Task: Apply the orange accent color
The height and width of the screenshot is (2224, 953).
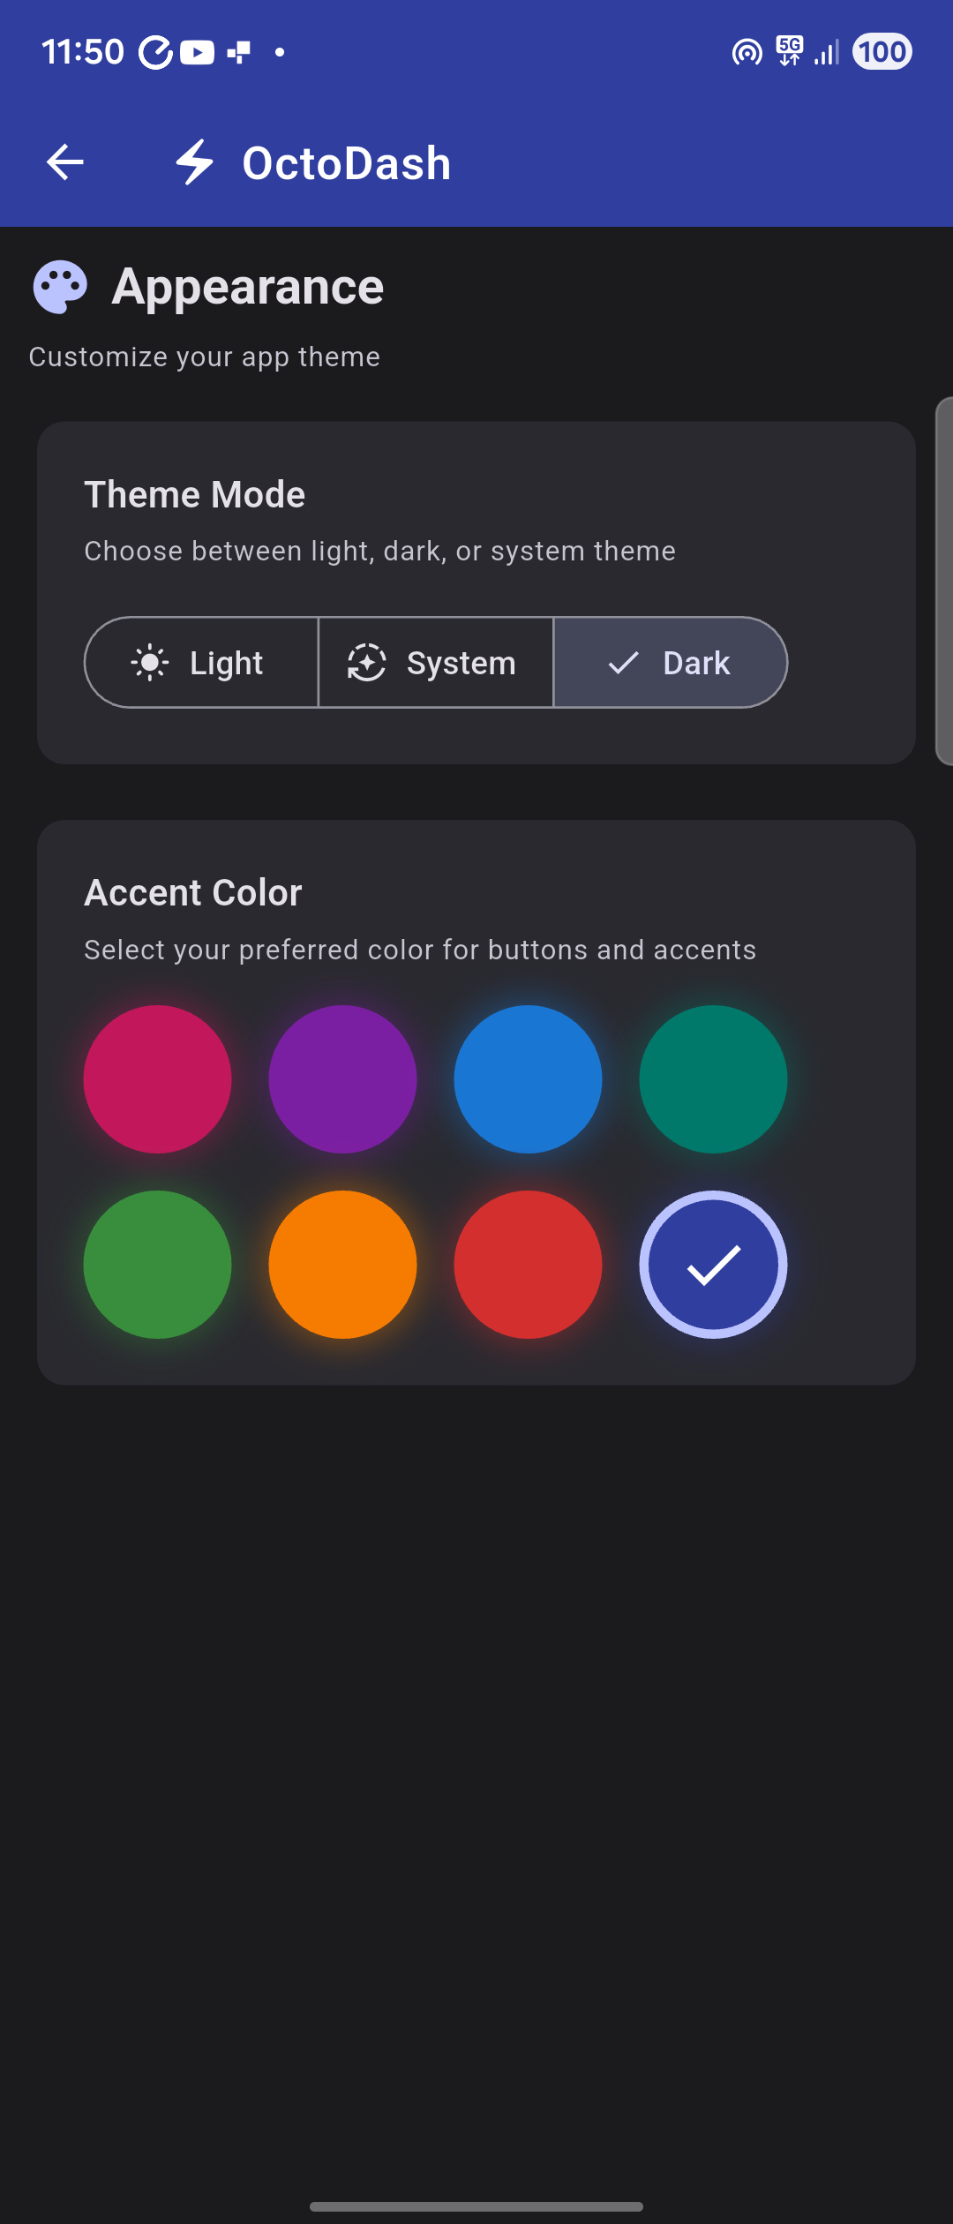Action: (342, 1265)
